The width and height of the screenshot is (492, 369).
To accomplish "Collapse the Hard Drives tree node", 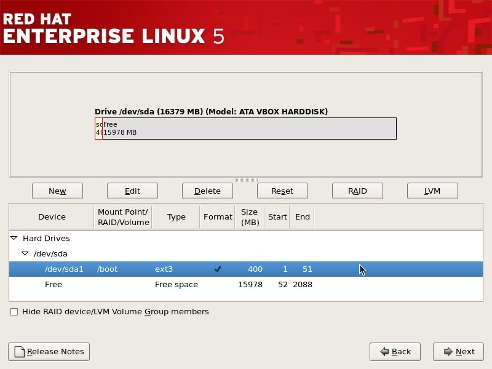I will (x=14, y=238).
